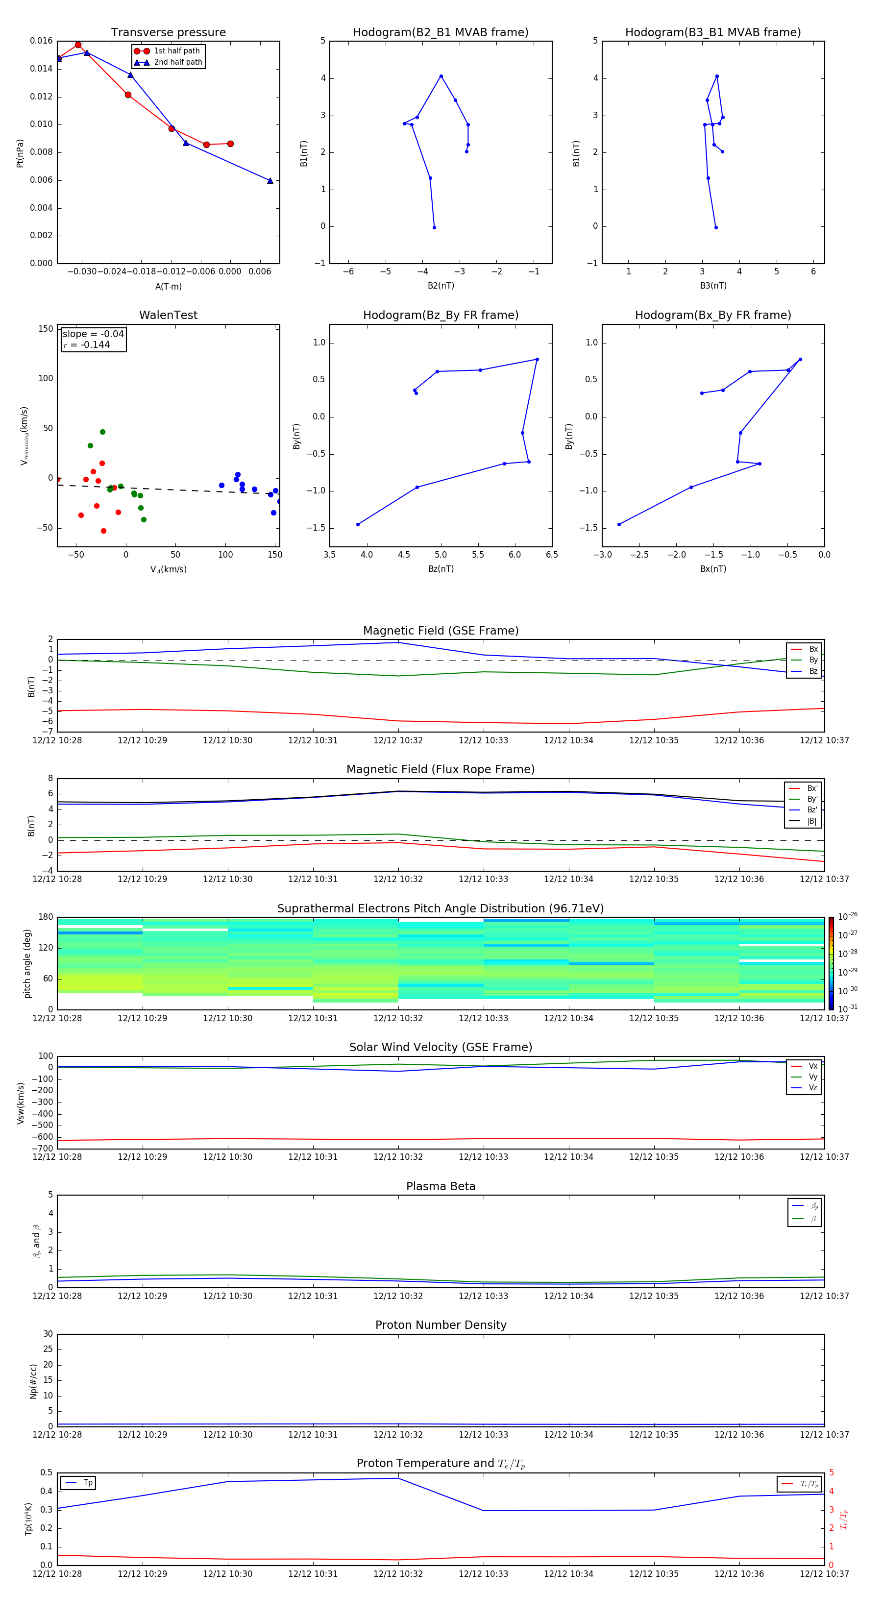Viewport: 882px width, 1617px height.
Task: Click 'Suprathermal Electrons Pitch Angle Distribution' title
Action: point(441,909)
